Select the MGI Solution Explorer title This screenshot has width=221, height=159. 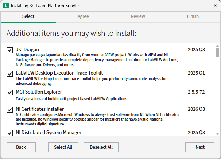coord(39,92)
